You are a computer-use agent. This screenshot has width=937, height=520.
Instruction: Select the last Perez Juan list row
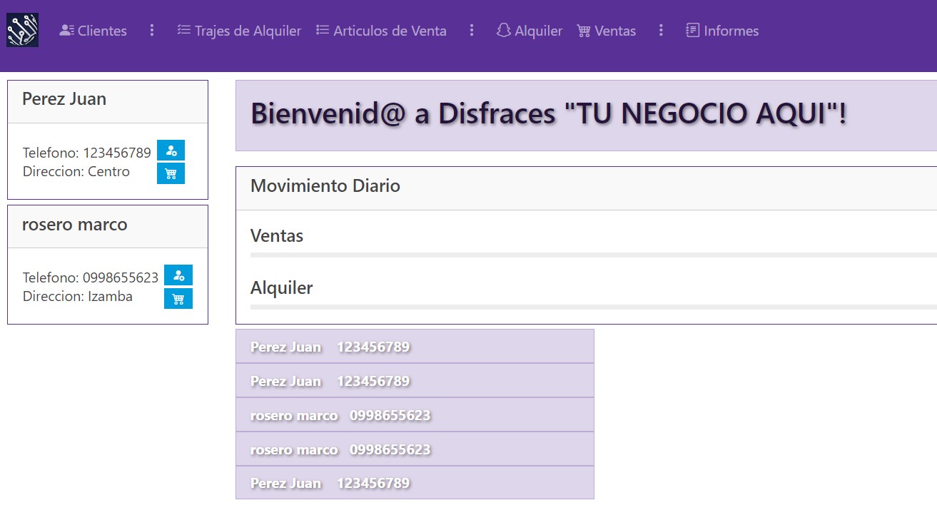(415, 483)
